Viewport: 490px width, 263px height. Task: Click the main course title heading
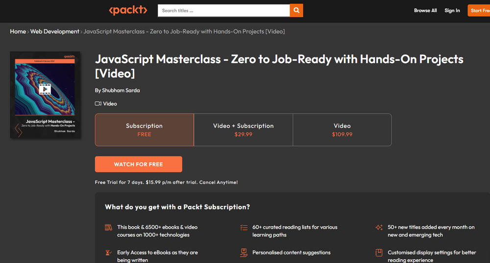(x=279, y=66)
